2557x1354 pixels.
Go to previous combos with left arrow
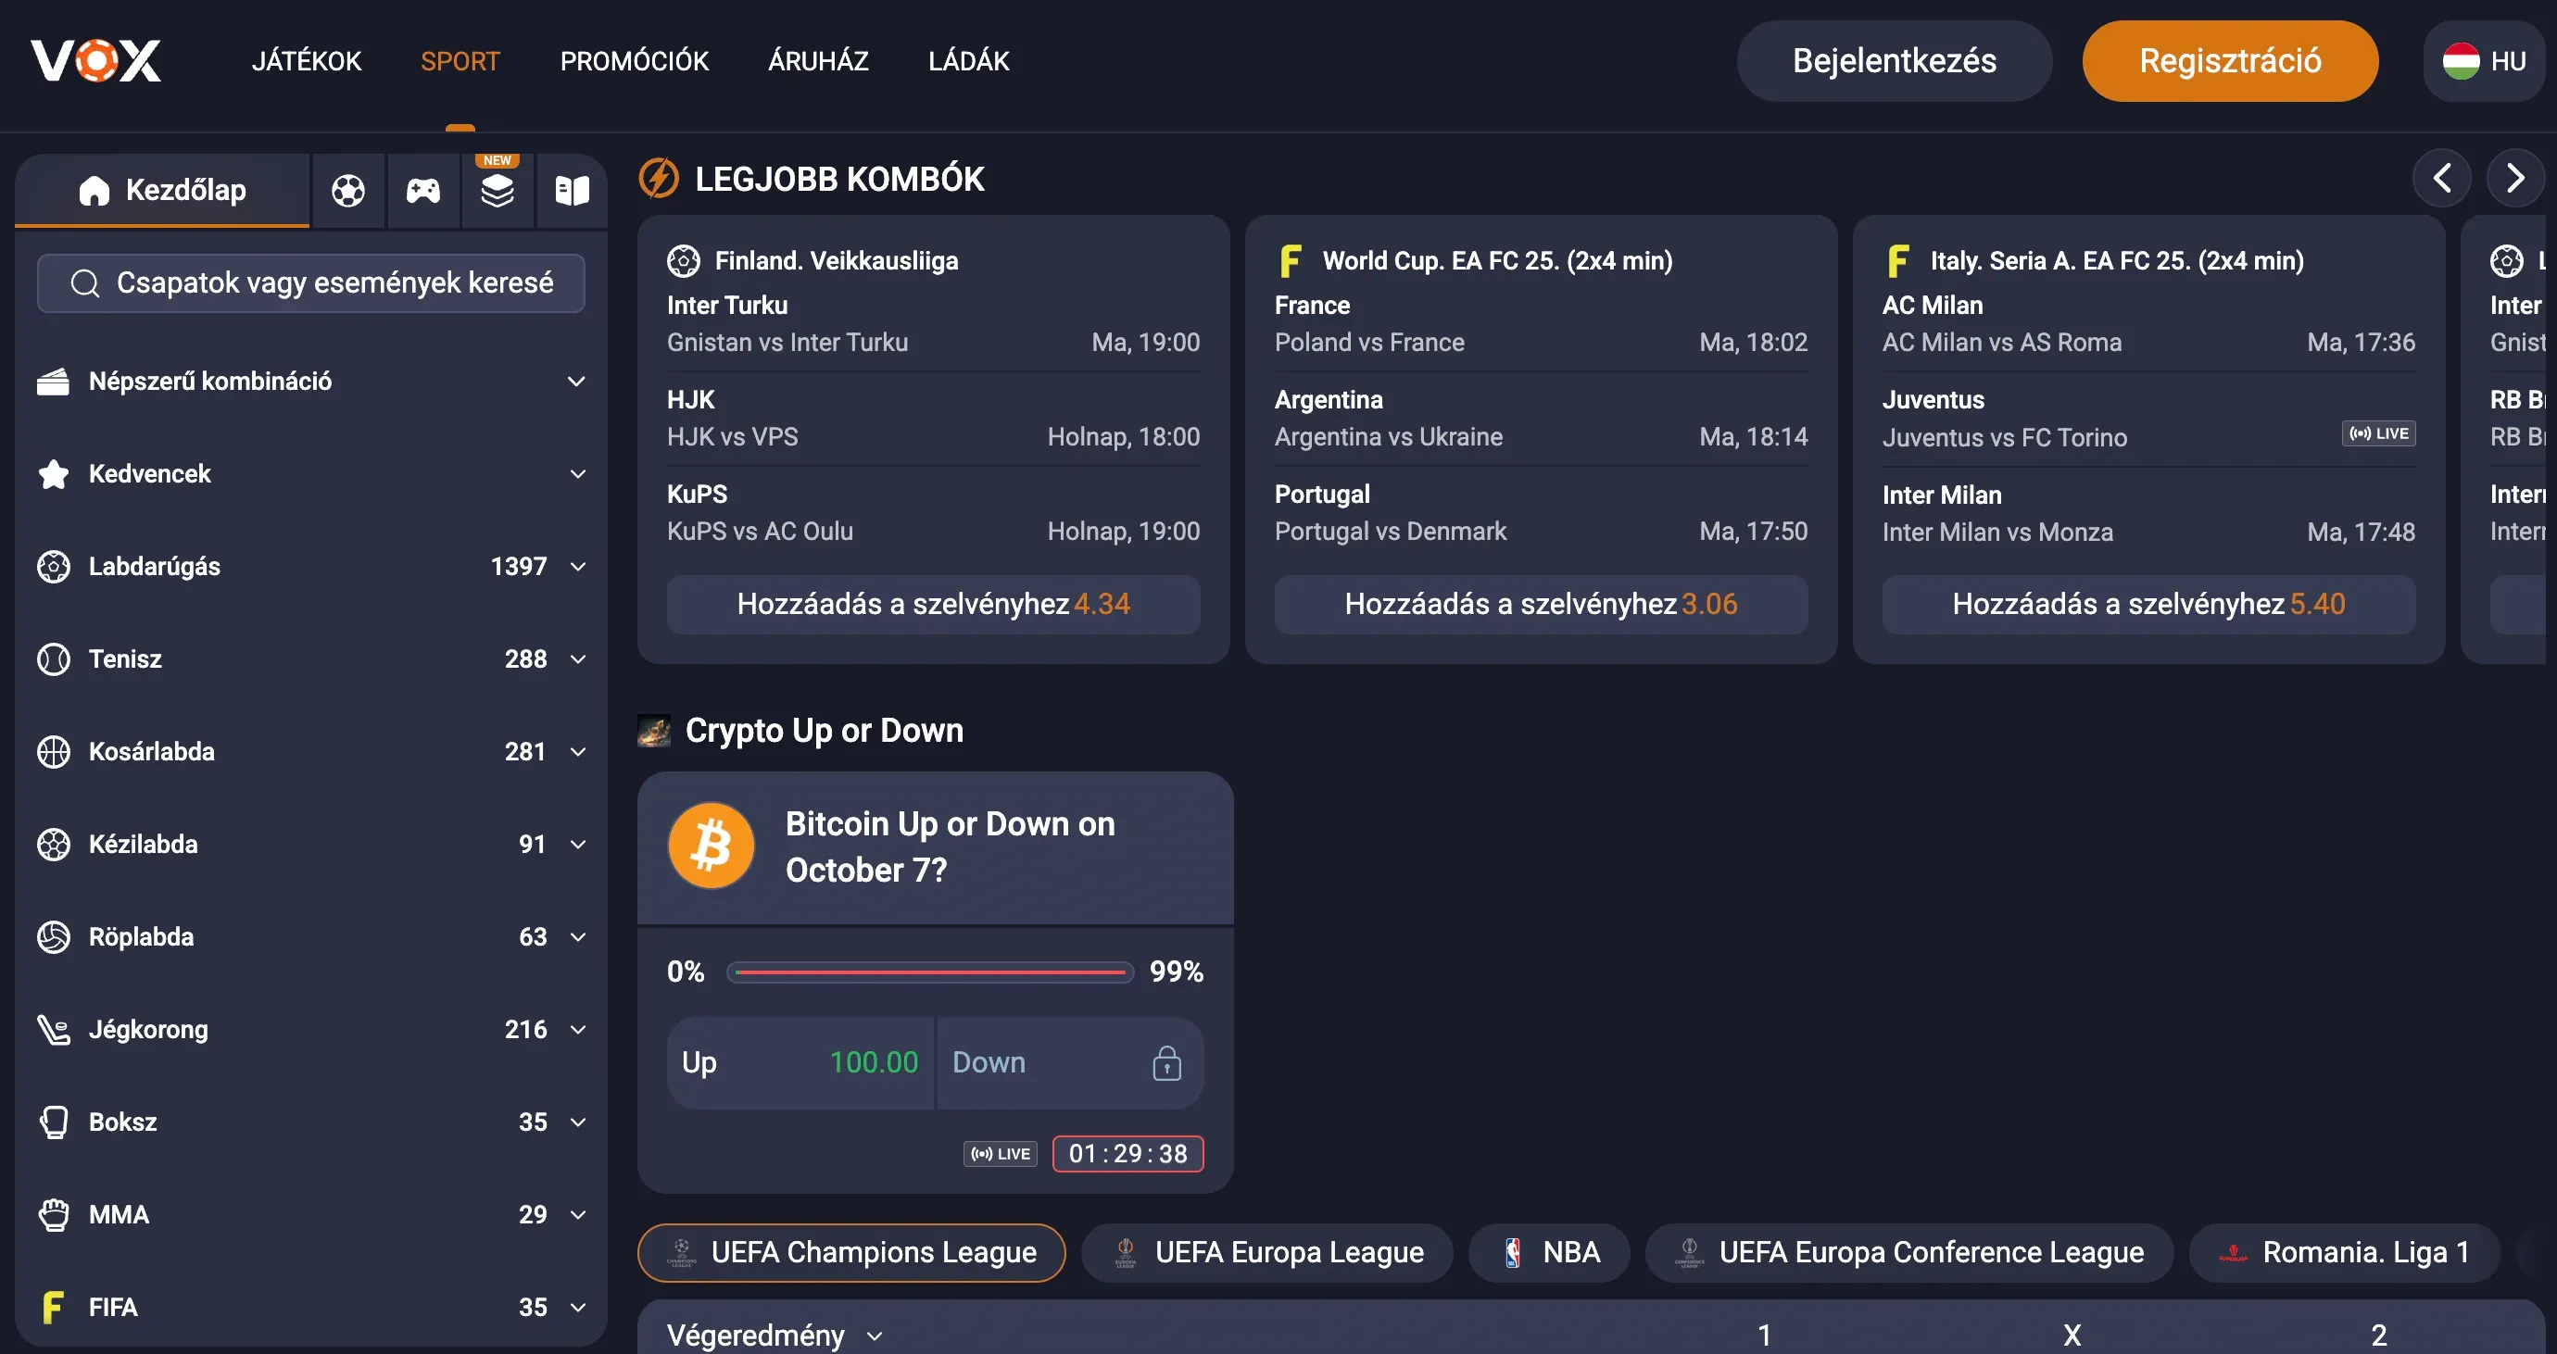[2442, 179]
